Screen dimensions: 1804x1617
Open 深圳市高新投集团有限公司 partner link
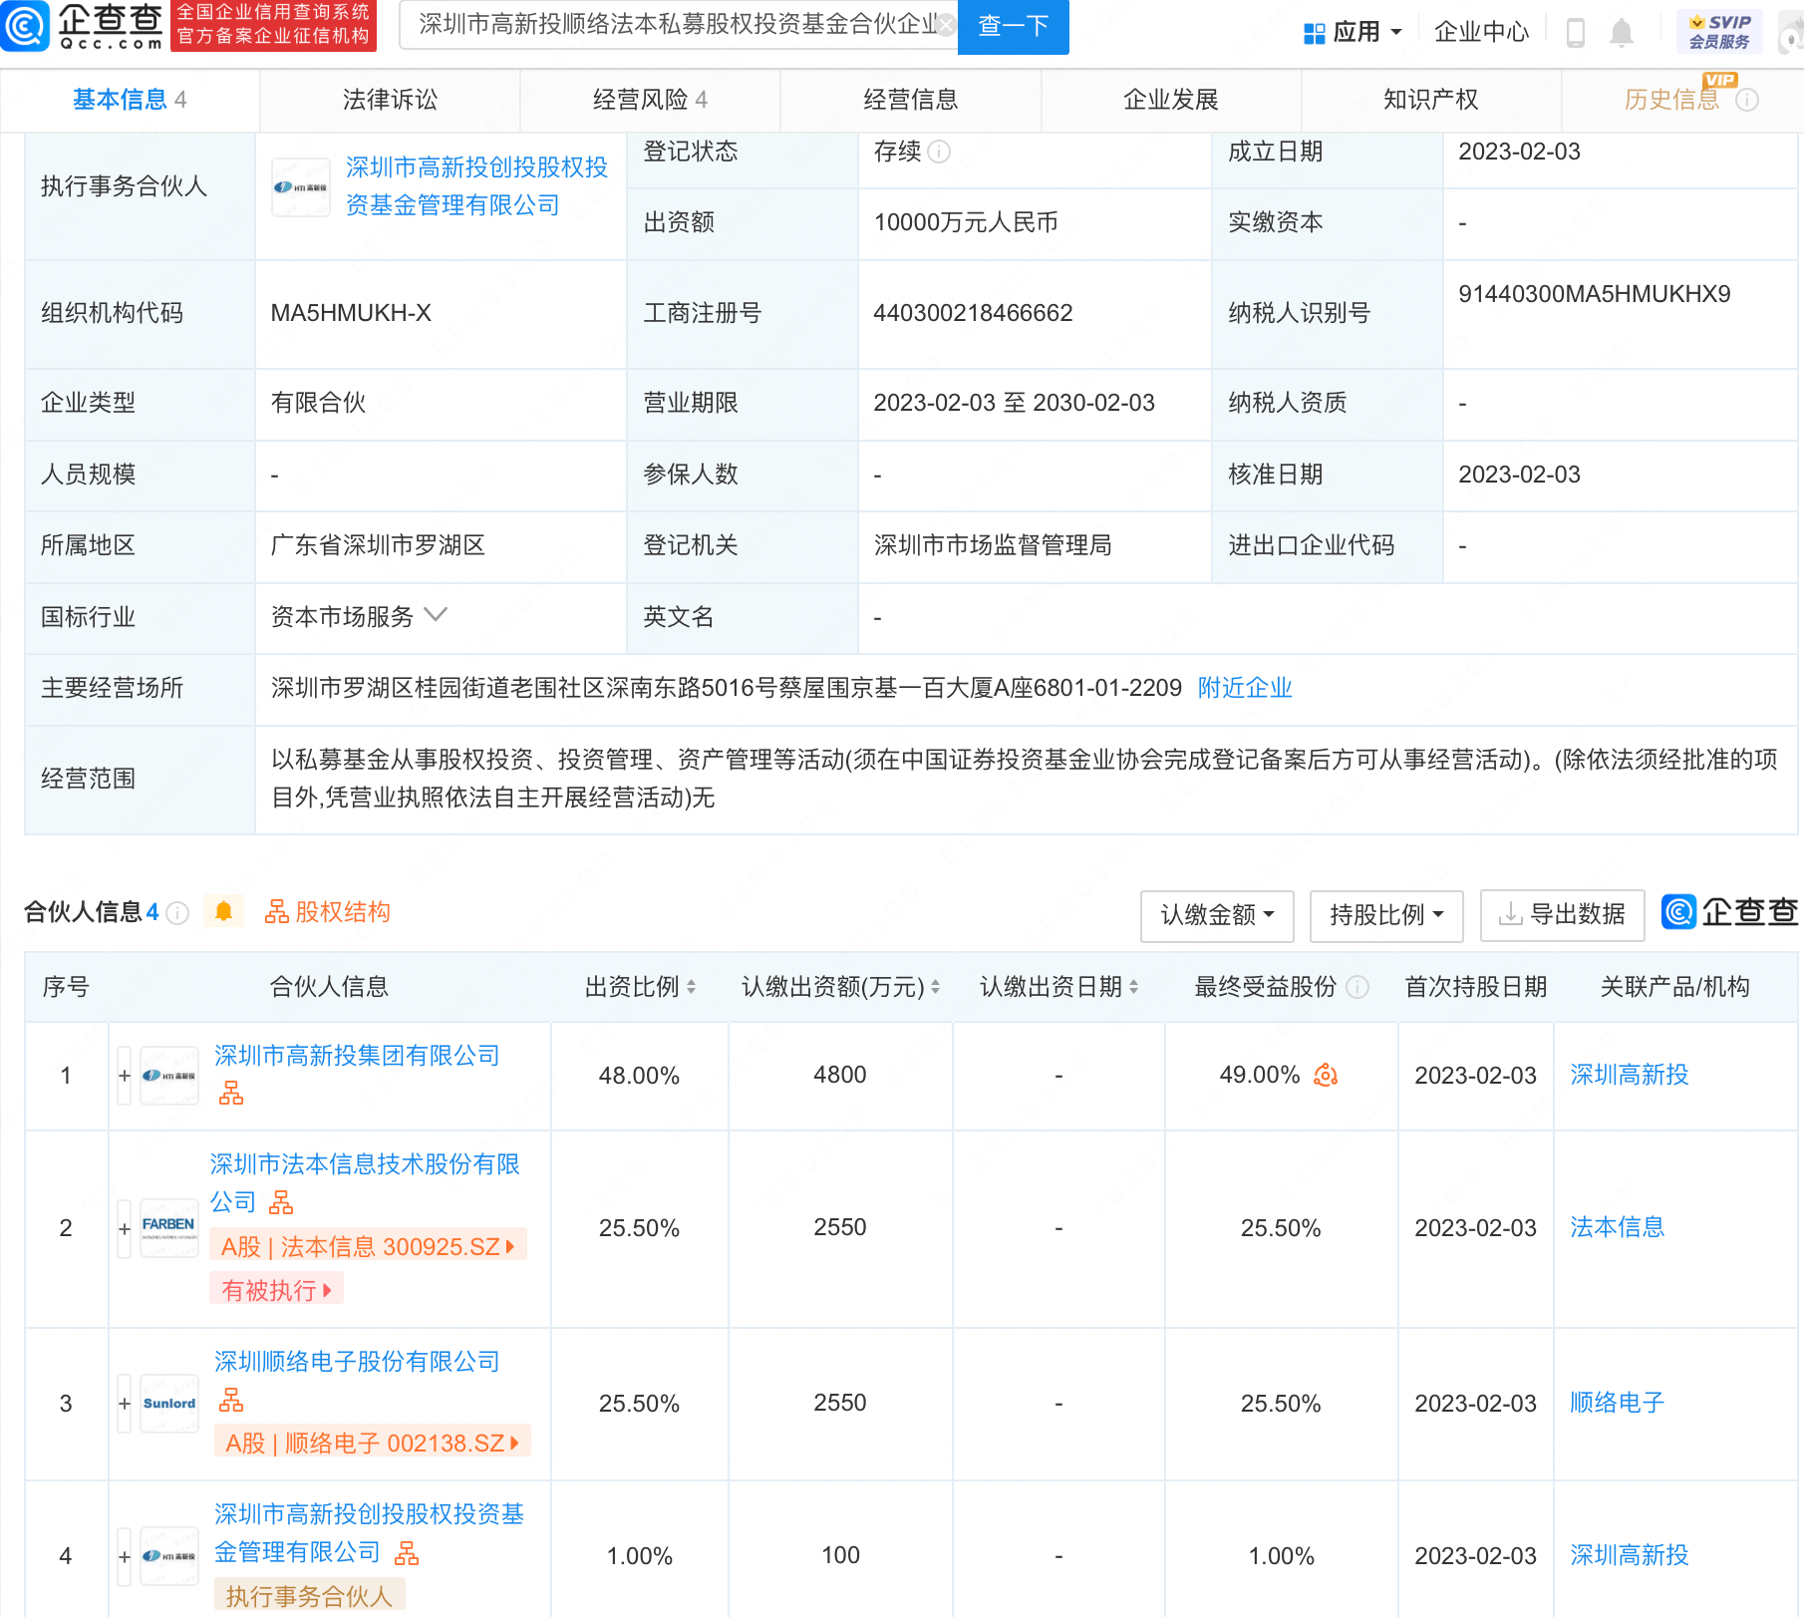tap(357, 1056)
